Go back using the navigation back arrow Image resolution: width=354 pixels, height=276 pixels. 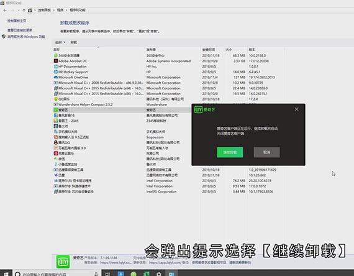5,10
